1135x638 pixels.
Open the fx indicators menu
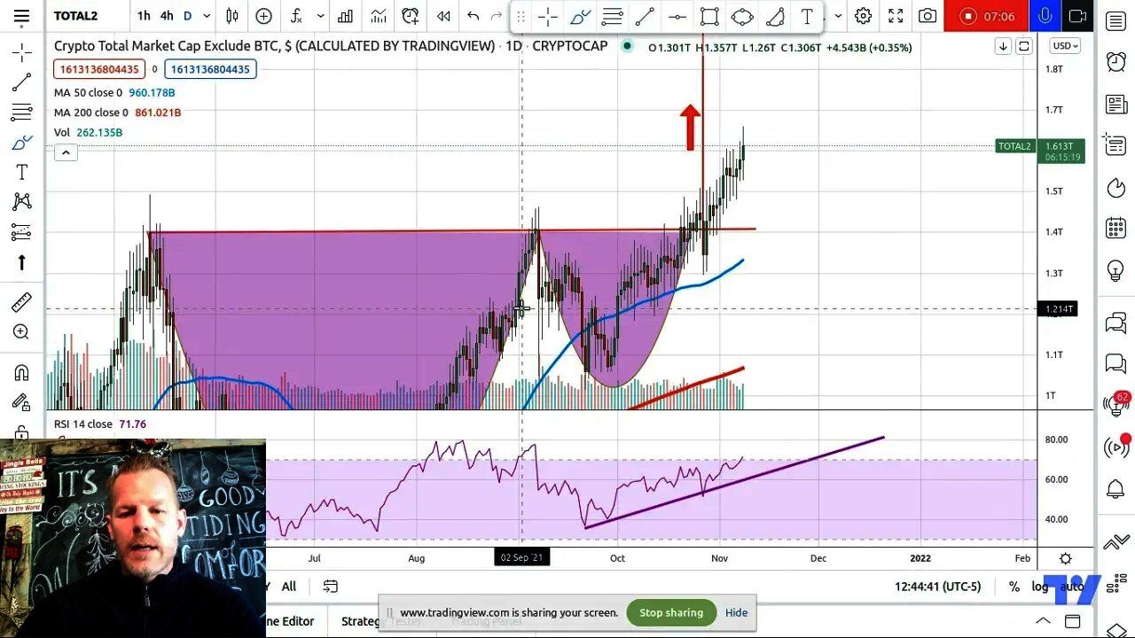click(297, 16)
